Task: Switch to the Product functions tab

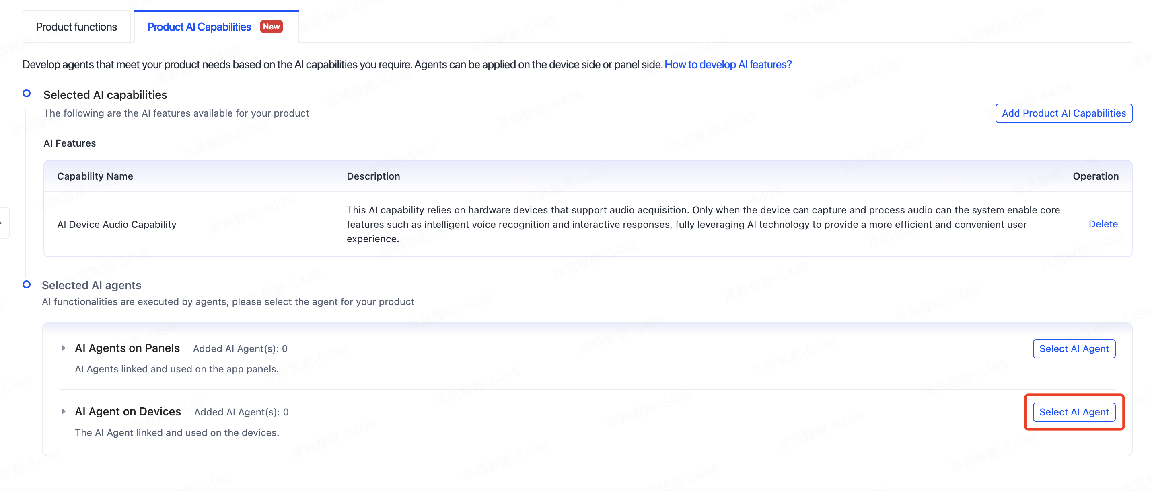Action: click(76, 27)
